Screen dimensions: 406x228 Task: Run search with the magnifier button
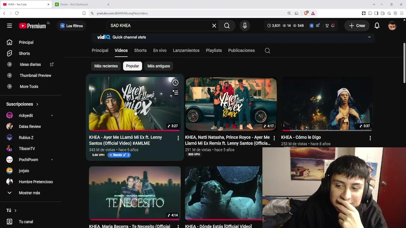[227, 26]
